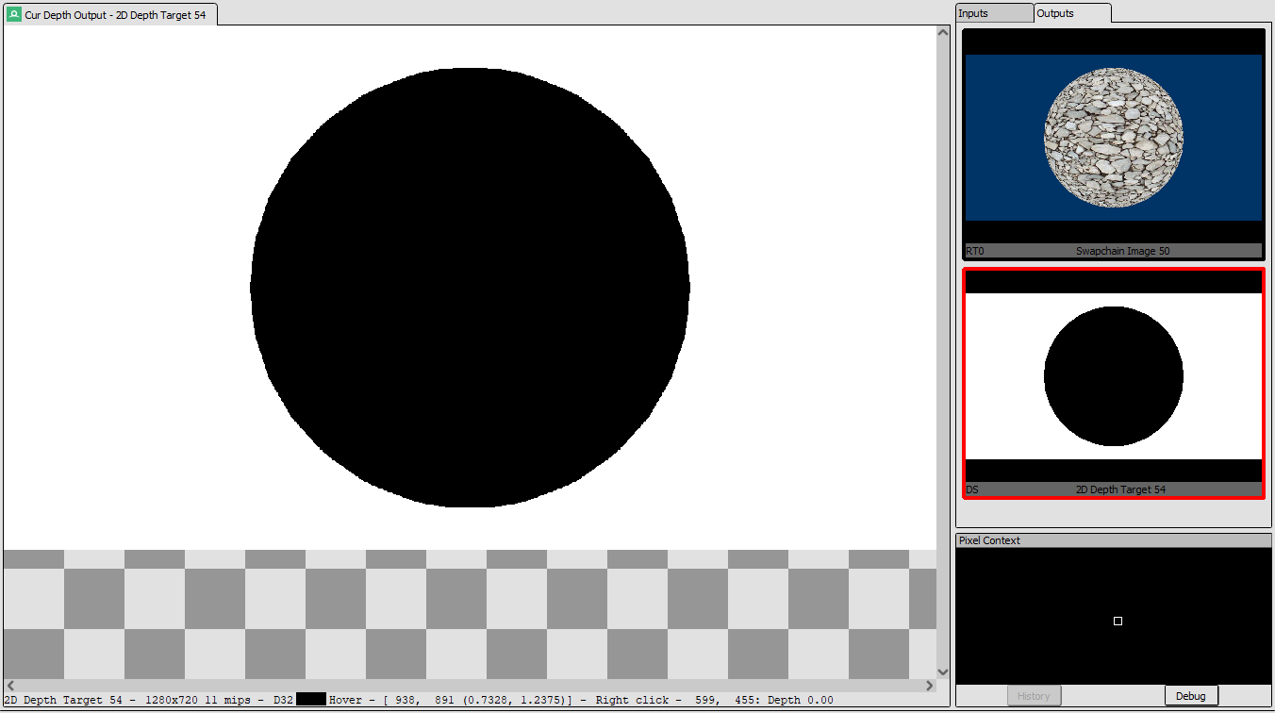Click the black sphere in depth view
The width and height of the screenshot is (1275, 713).
point(470,288)
